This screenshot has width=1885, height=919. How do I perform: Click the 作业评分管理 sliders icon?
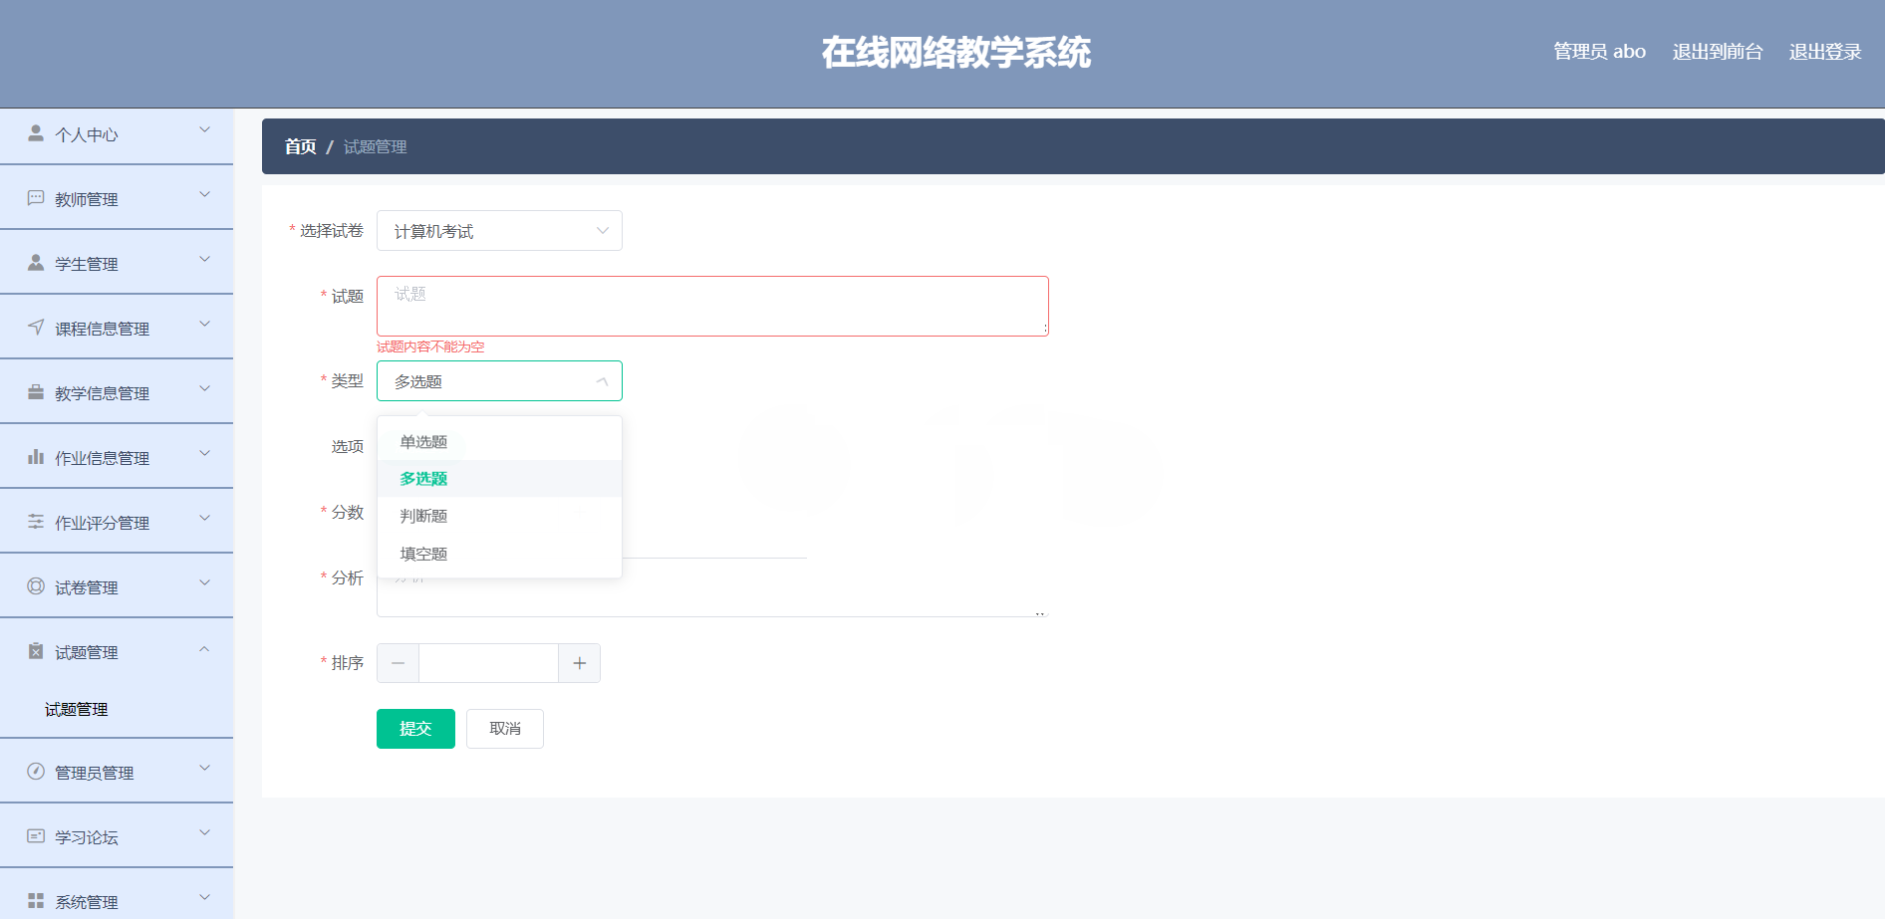point(36,521)
